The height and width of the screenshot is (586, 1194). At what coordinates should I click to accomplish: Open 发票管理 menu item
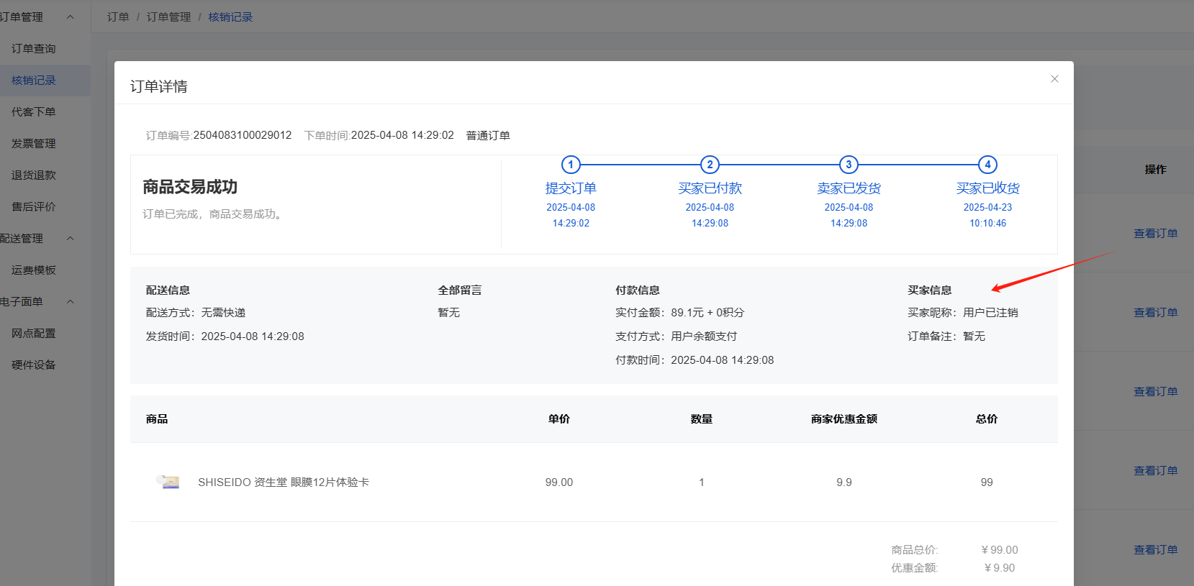34,144
